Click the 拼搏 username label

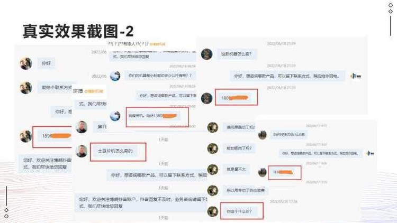(78, 91)
